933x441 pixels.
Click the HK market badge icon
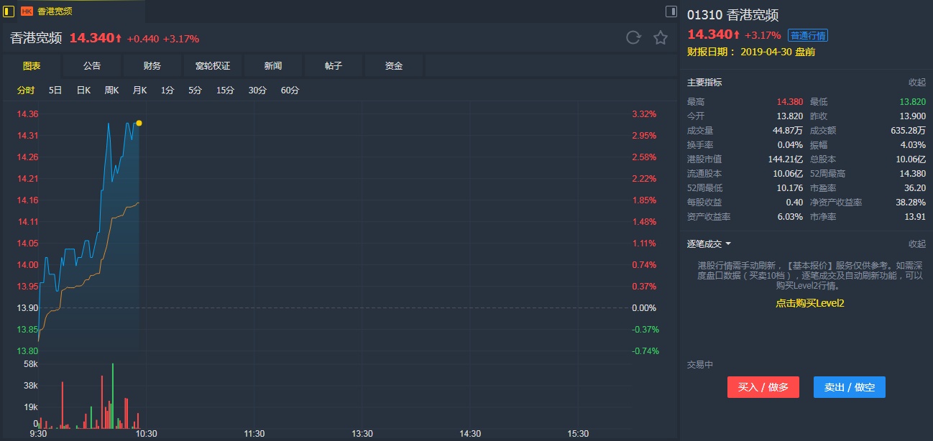click(27, 11)
